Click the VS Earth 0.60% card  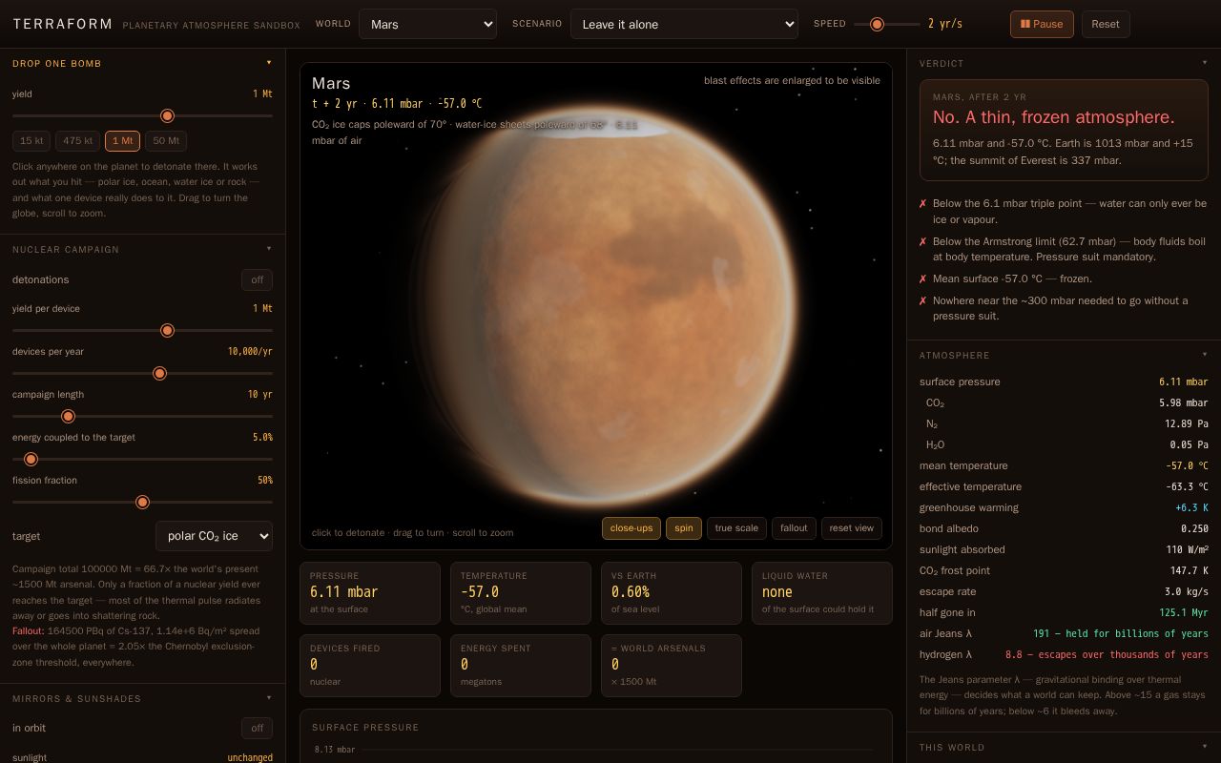672,593
